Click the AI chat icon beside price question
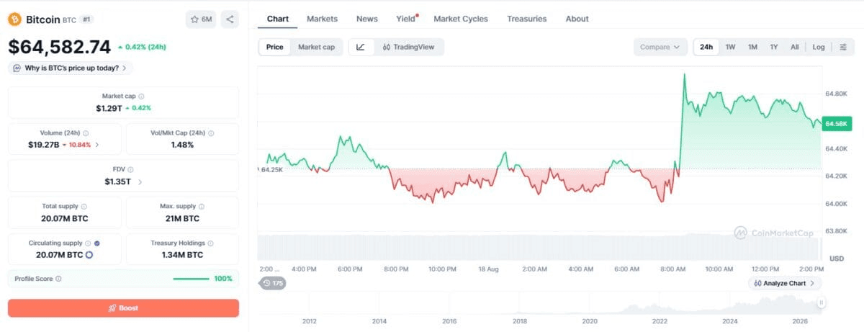 (x=17, y=68)
